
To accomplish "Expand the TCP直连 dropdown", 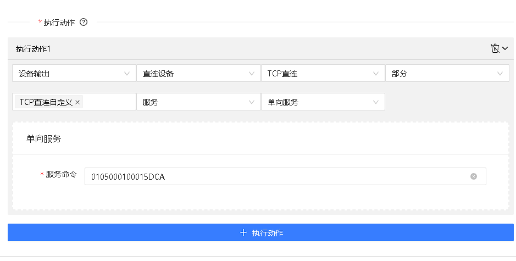I will click(323, 74).
